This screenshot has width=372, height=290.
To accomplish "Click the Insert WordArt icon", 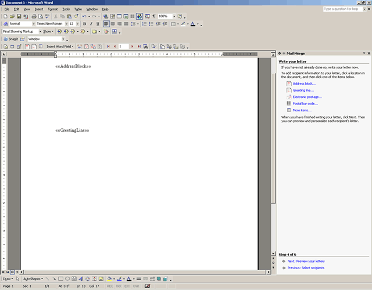I will pos(81,279).
